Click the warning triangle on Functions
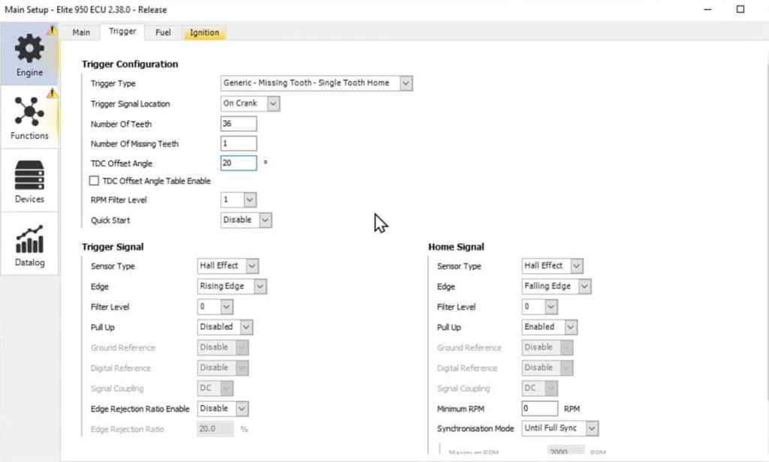 [x=52, y=93]
